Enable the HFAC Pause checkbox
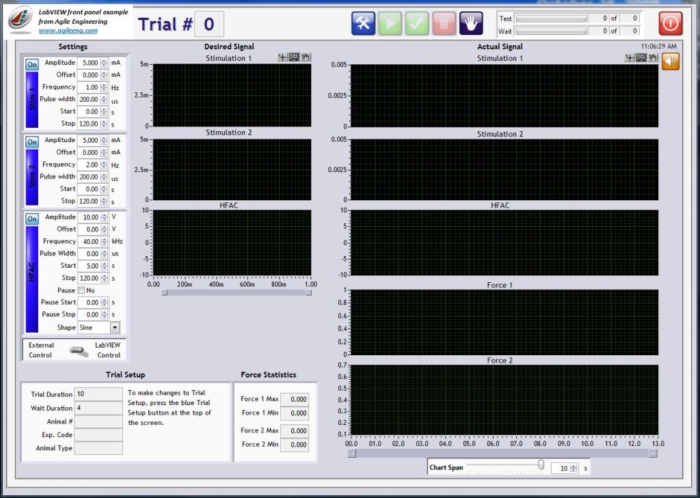Image resolution: width=700 pixels, height=498 pixels. tap(82, 291)
